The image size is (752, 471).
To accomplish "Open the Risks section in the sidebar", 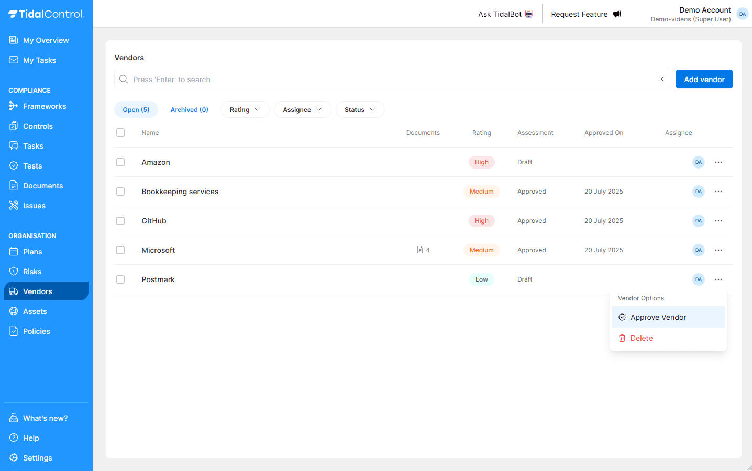I will [14, 271].
